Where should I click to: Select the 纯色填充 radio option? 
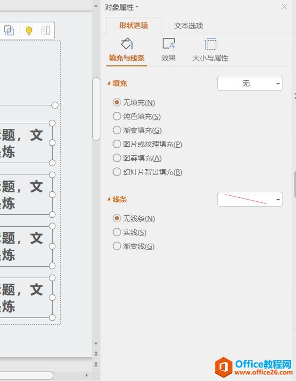pos(137,116)
